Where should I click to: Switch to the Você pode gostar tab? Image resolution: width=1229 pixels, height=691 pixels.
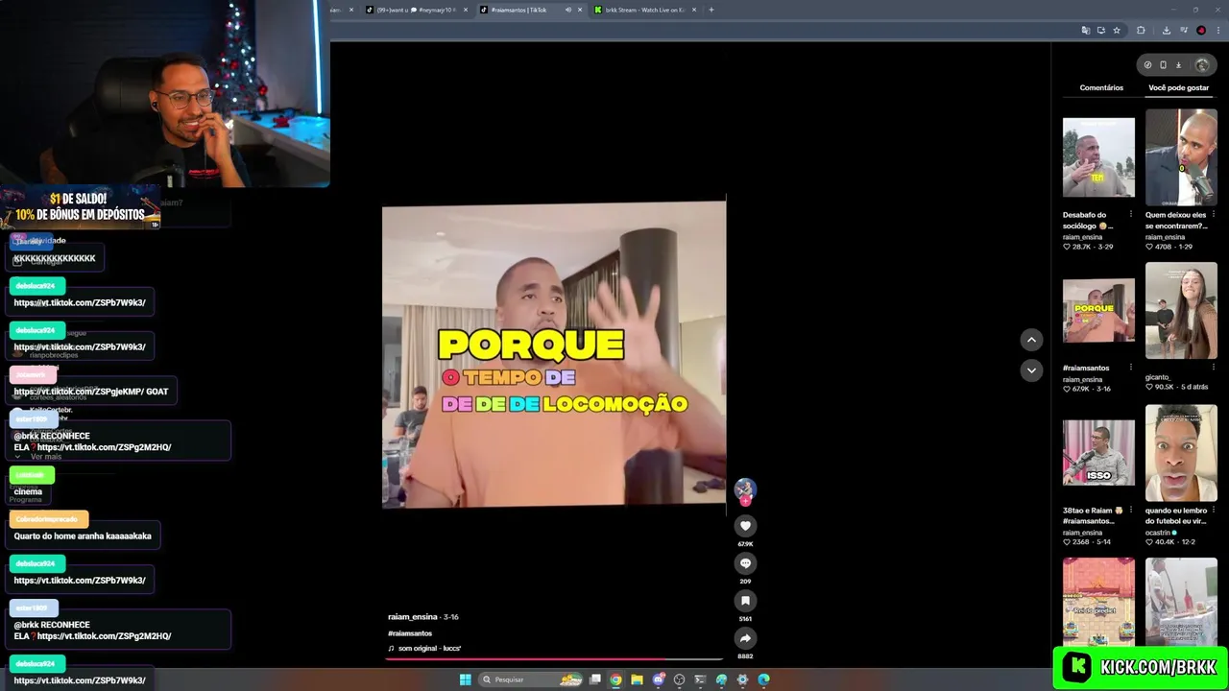pyautogui.click(x=1178, y=87)
